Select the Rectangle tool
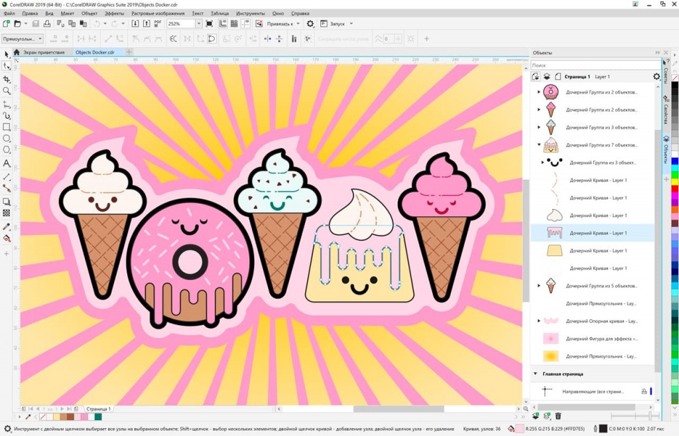The width and height of the screenshot is (679, 436). click(6, 127)
